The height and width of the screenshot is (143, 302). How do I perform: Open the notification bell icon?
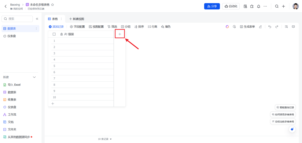pyautogui.click(x=259, y=6)
